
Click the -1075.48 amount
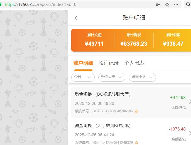(177, 129)
